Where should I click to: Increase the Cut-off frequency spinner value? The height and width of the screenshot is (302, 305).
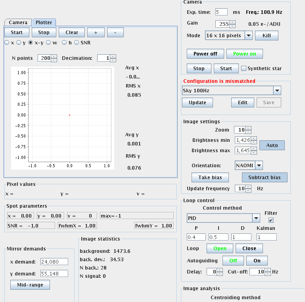click(268, 270)
